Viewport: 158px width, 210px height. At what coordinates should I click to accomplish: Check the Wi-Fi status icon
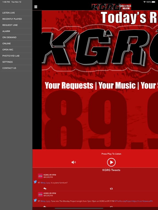[145, 2]
